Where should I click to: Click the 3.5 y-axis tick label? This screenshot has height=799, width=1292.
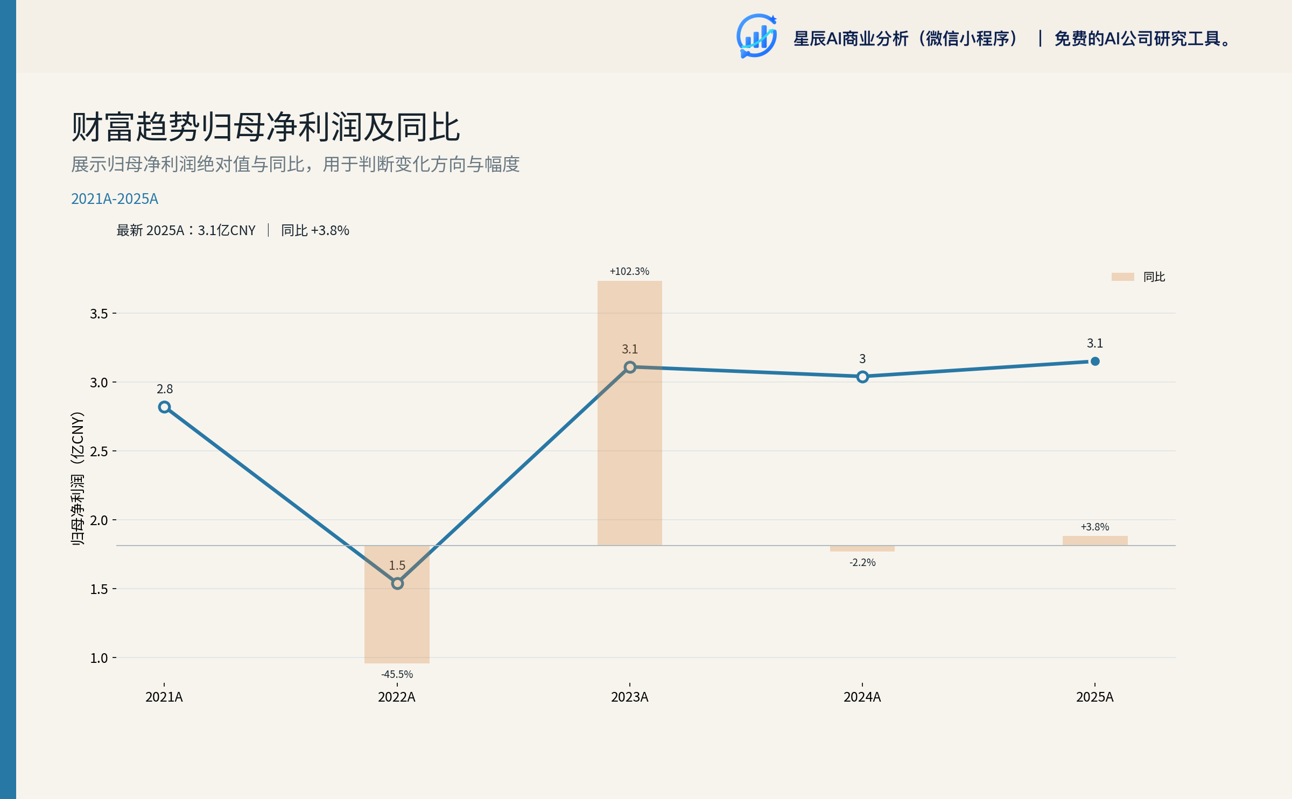99,314
